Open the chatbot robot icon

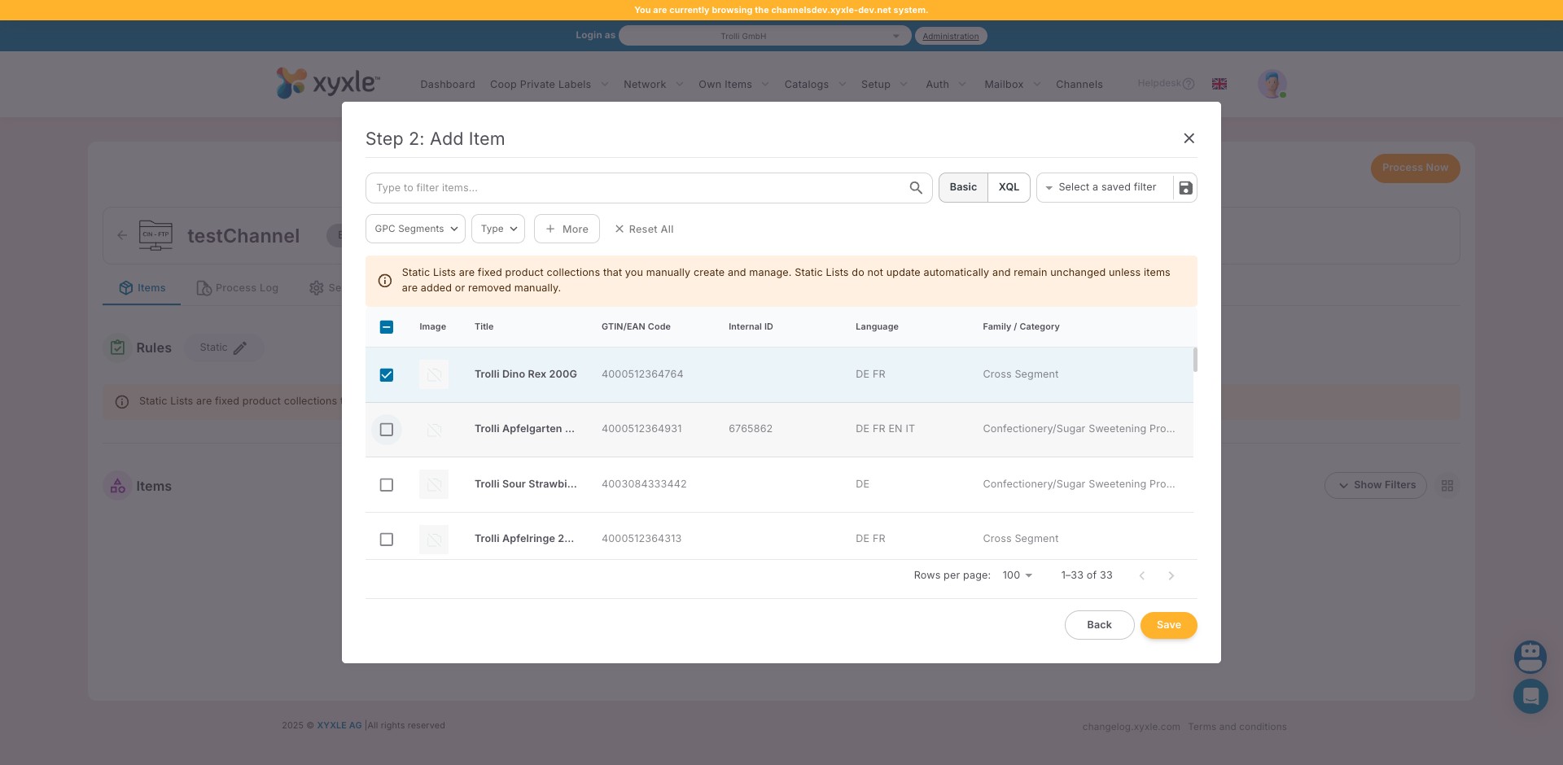point(1530,656)
